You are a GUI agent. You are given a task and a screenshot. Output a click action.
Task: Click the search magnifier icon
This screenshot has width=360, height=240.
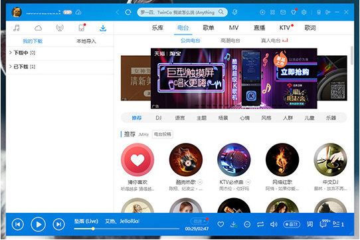pos(221,12)
